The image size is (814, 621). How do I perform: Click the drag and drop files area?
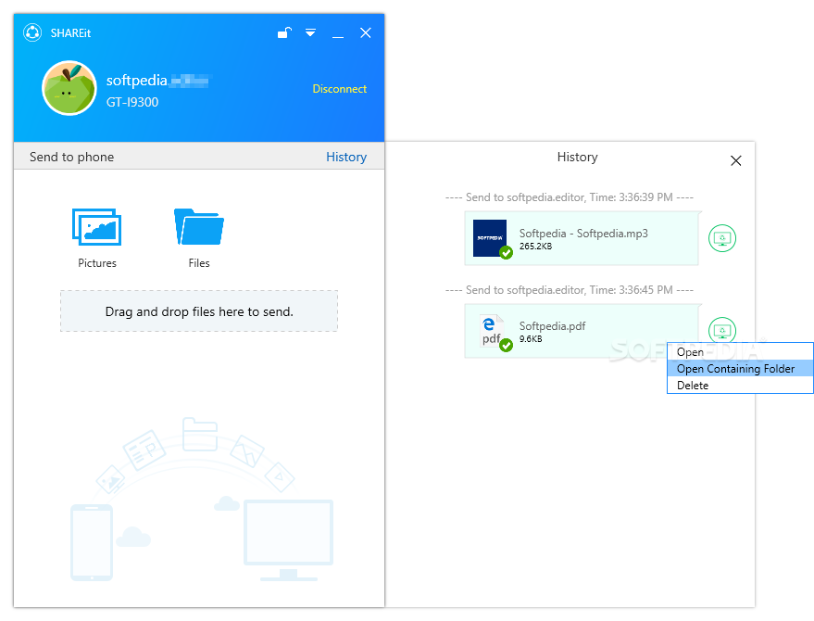pos(199,310)
